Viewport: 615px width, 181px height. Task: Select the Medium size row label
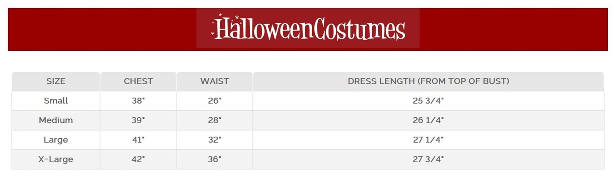pos(56,120)
